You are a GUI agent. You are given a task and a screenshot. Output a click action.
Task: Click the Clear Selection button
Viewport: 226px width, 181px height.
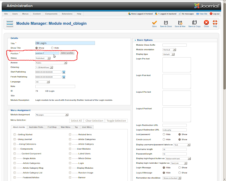[94, 121]
